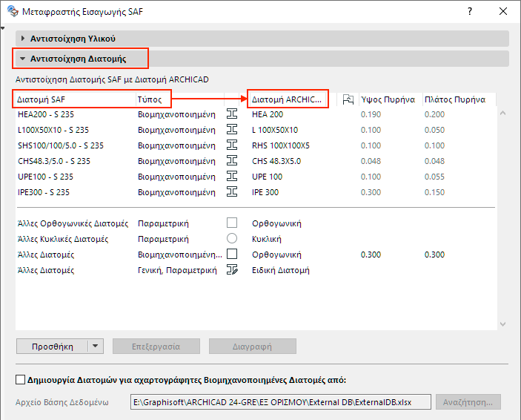The width and height of the screenshot is (521, 420).
Task: Click the SAF translator app icon in title bar
Action: tap(13, 11)
